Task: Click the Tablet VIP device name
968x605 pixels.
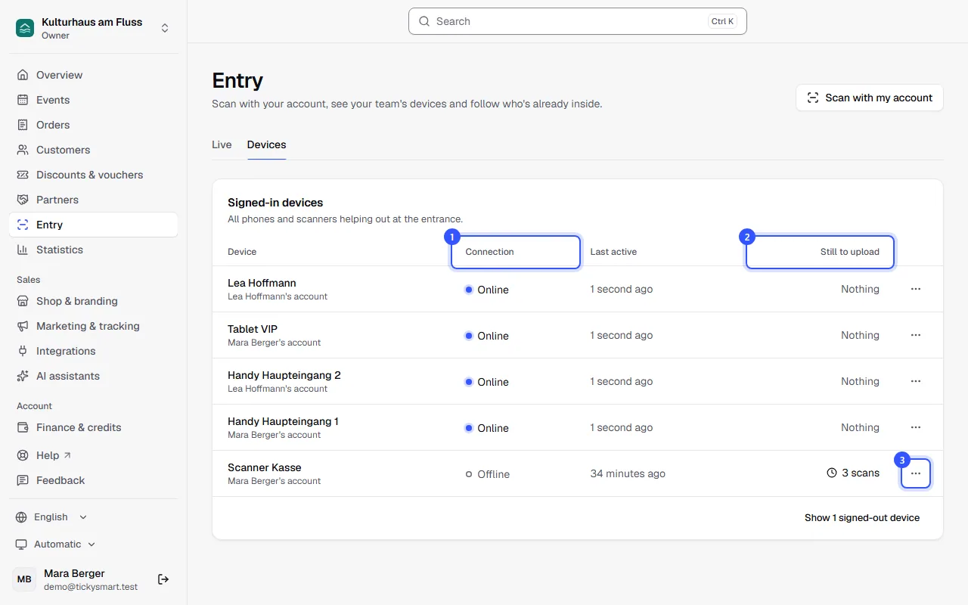Action: (253, 329)
